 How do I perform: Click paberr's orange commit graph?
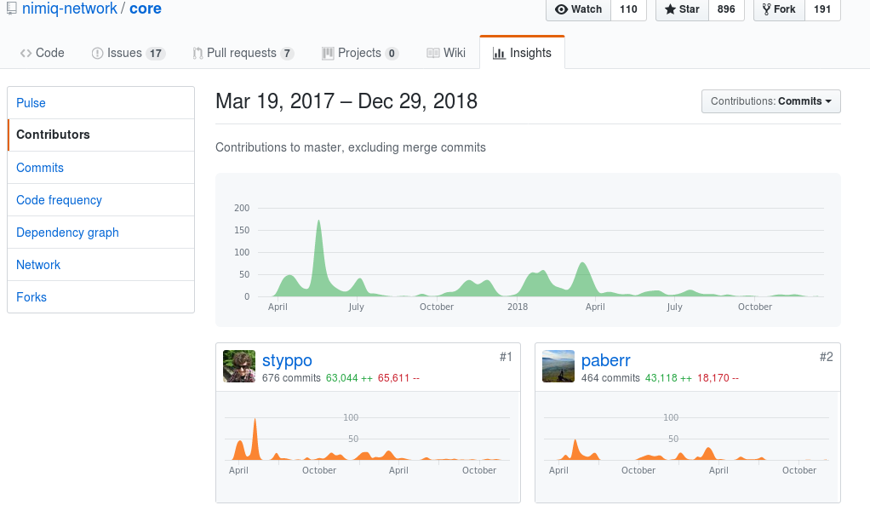(686, 439)
